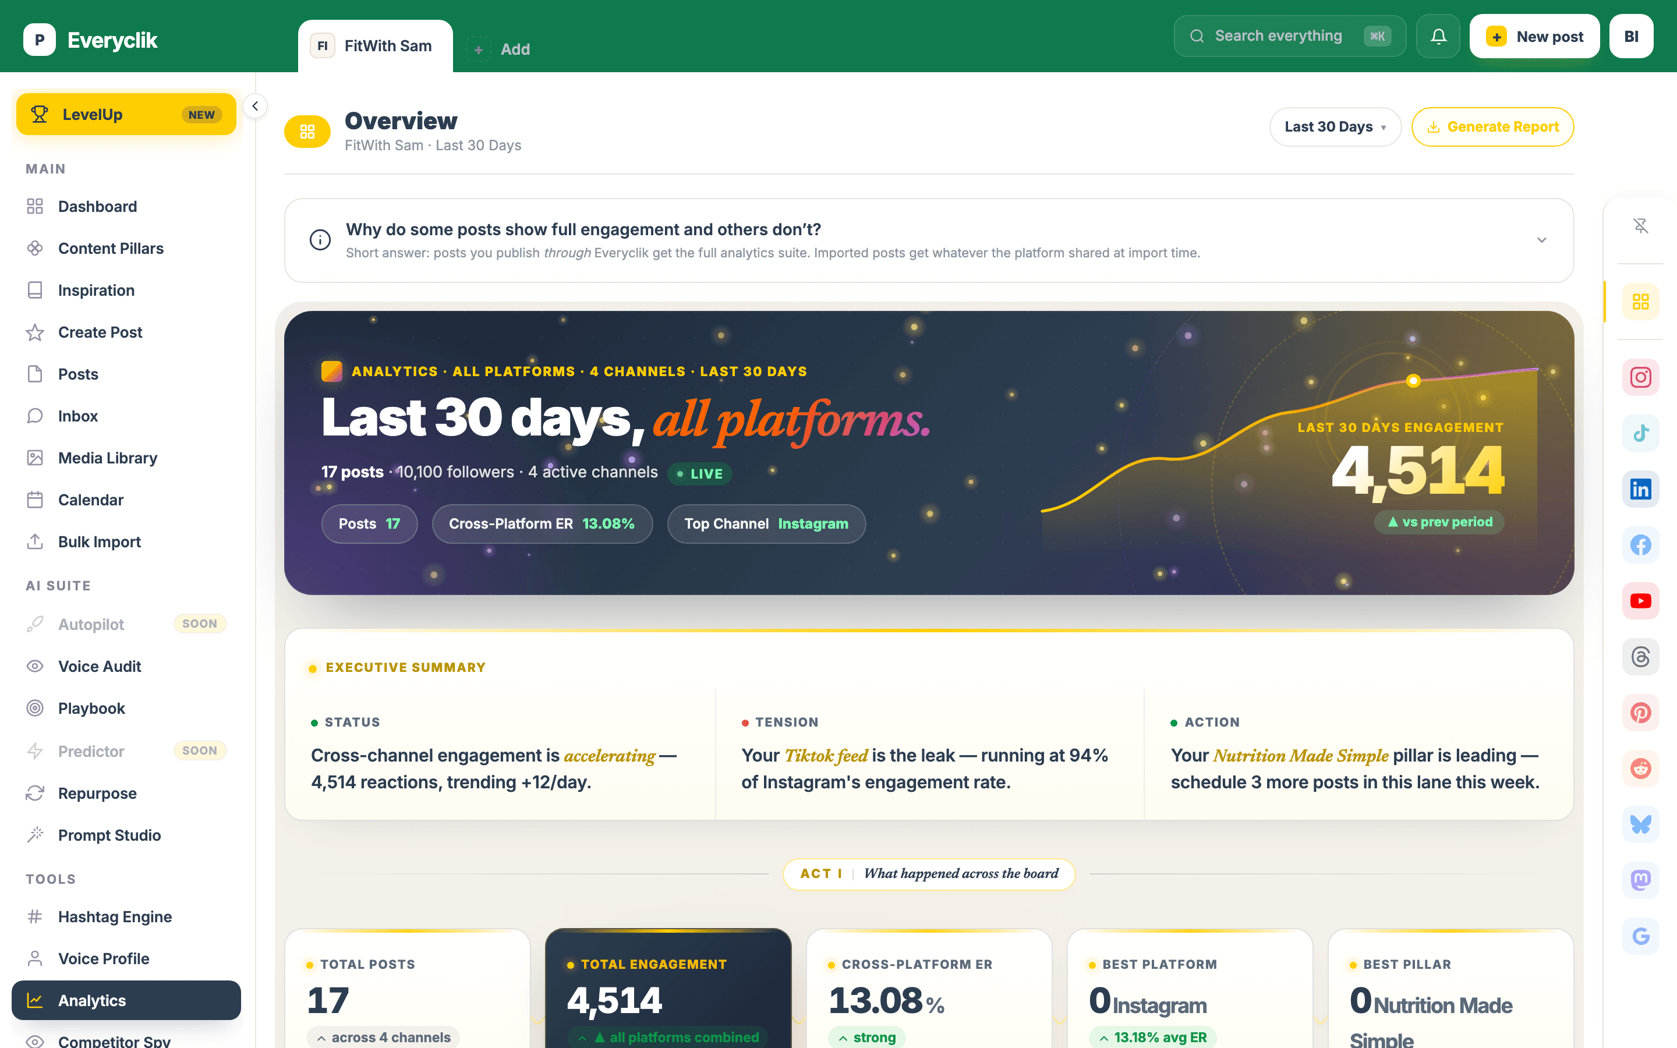The width and height of the screenshot is (1677, 1048).
Task: Select the all-platforms grid icon in right rail
Action: pos(1640,302)
